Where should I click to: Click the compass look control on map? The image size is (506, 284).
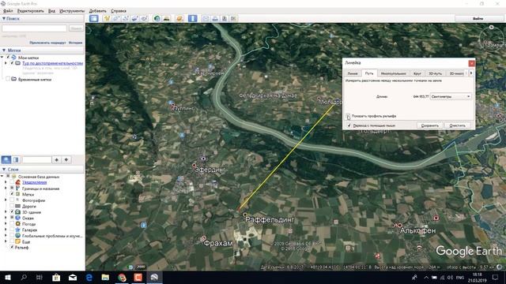(491, 38)
